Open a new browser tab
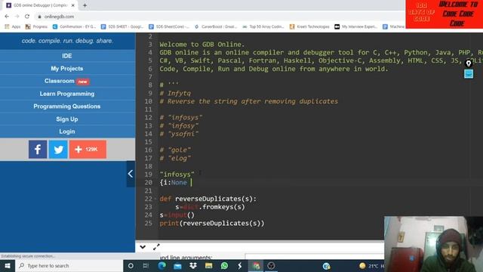The height and width of the screenshot is (272, 483). click(x=85, y=5)
